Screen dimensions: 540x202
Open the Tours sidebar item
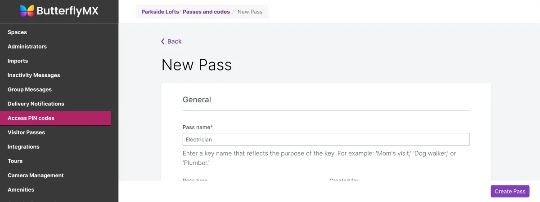15,161
